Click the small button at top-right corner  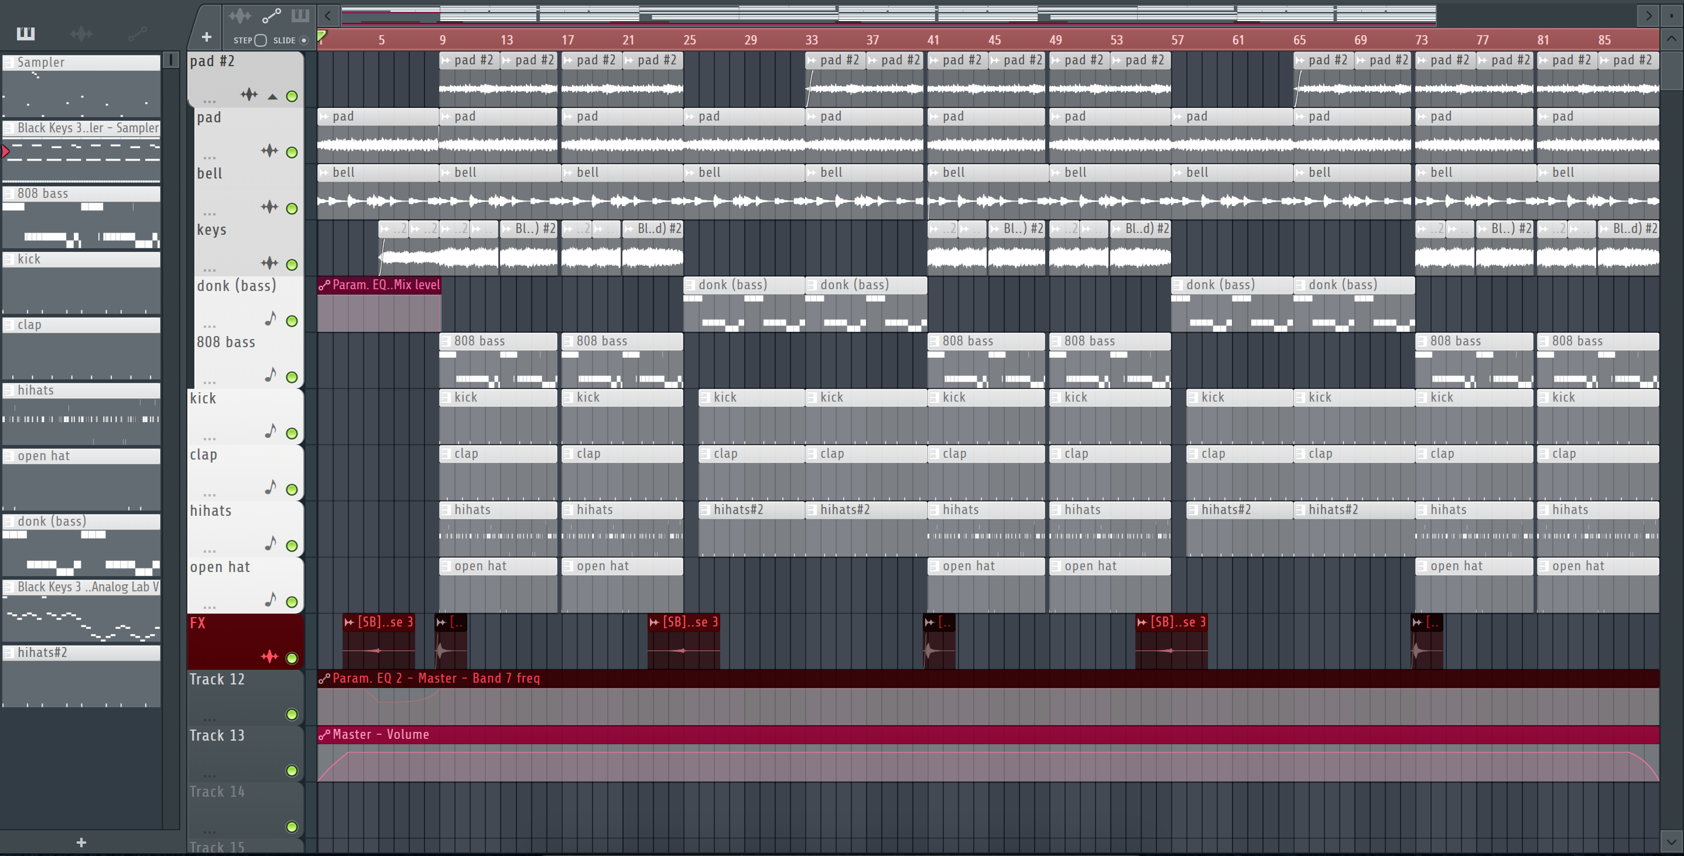1671,15
